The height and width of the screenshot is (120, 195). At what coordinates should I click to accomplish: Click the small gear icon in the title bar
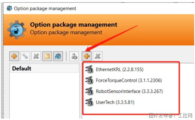pos(9,8)
